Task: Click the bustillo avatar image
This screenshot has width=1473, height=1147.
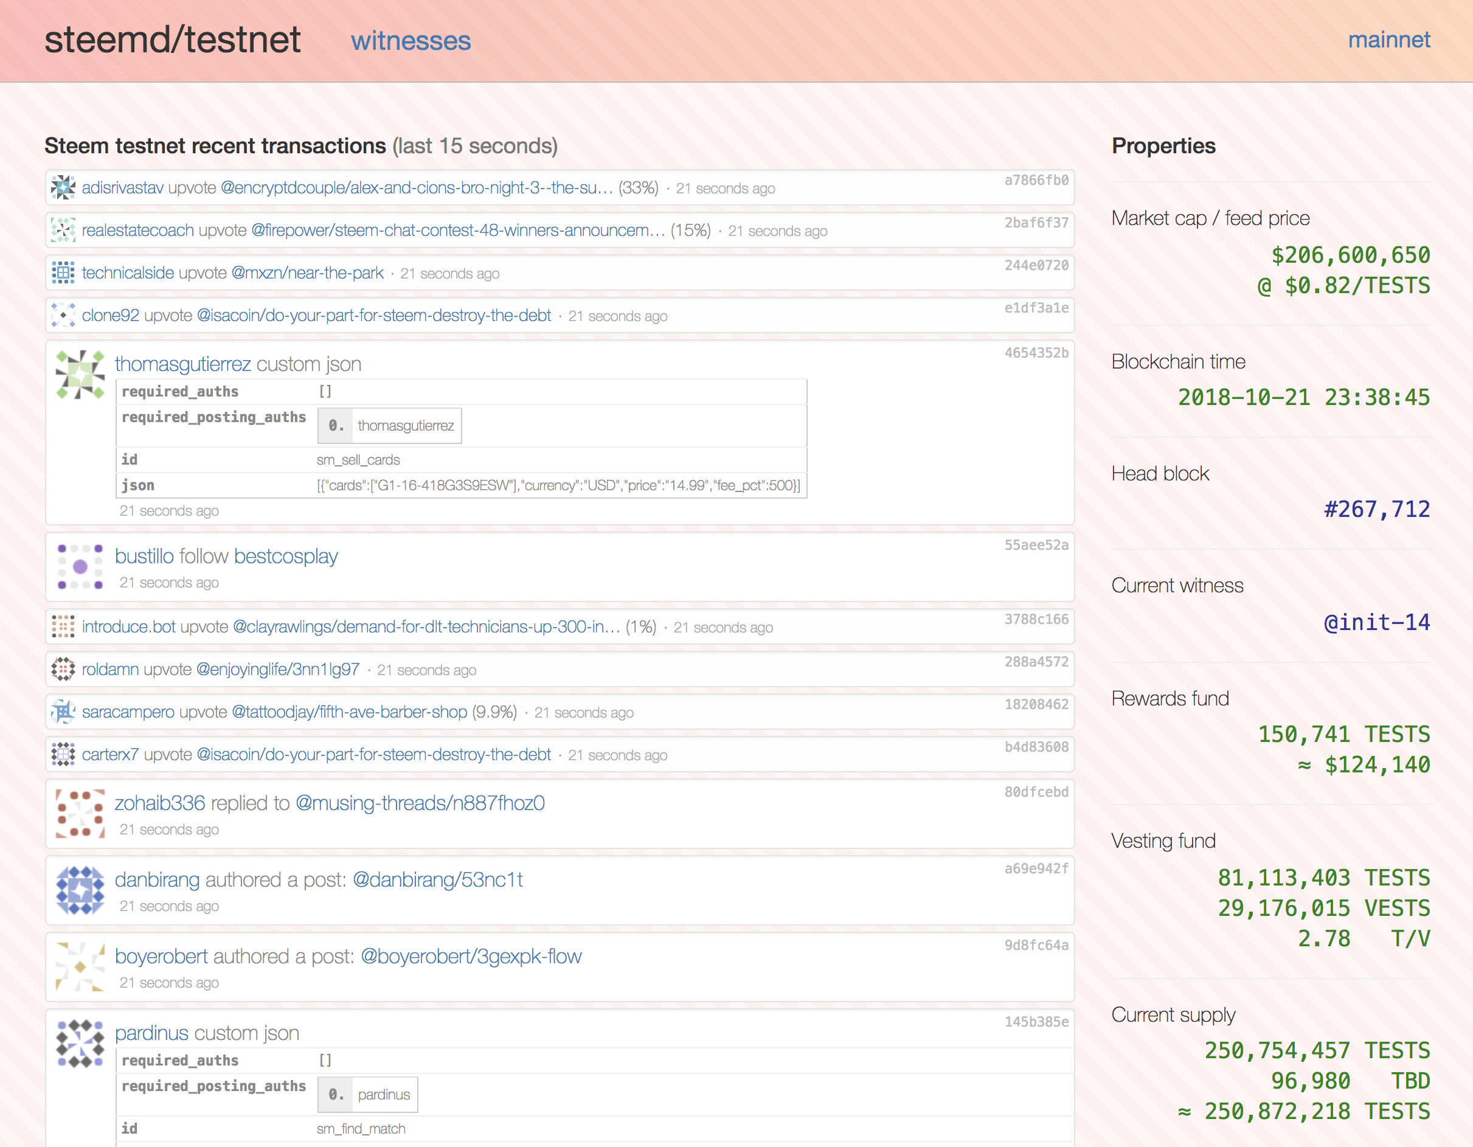Action: (x=80, y=566)
